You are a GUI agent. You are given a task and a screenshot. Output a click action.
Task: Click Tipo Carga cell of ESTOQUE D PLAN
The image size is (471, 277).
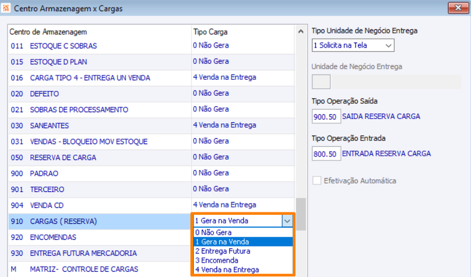pyautogui.click(x=243, y=62)
